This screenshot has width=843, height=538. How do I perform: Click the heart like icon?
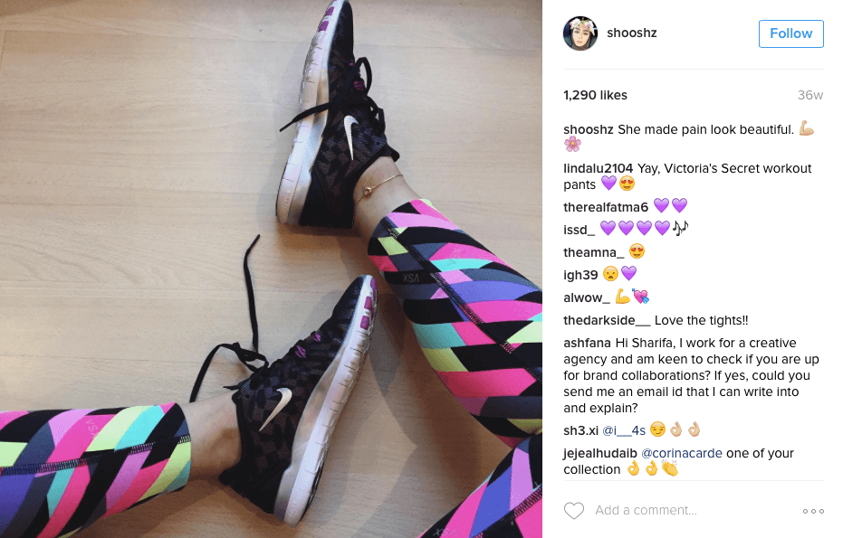(574, 510)
